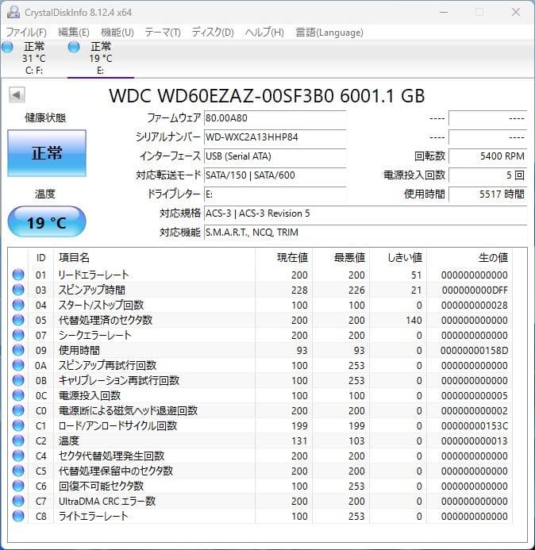Click the ACS-3 | ACS-3 Revision 5 field
535x550 pixels.
(366, 213)
